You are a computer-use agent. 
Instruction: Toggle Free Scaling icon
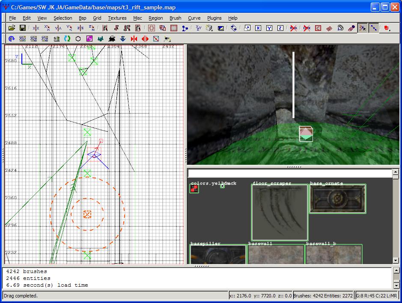point(247,28)
